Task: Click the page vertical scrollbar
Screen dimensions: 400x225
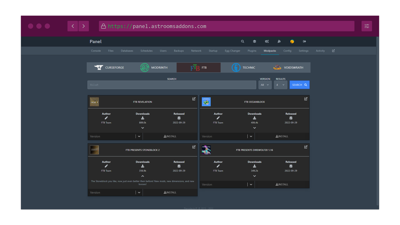Action: click(377, 121)
